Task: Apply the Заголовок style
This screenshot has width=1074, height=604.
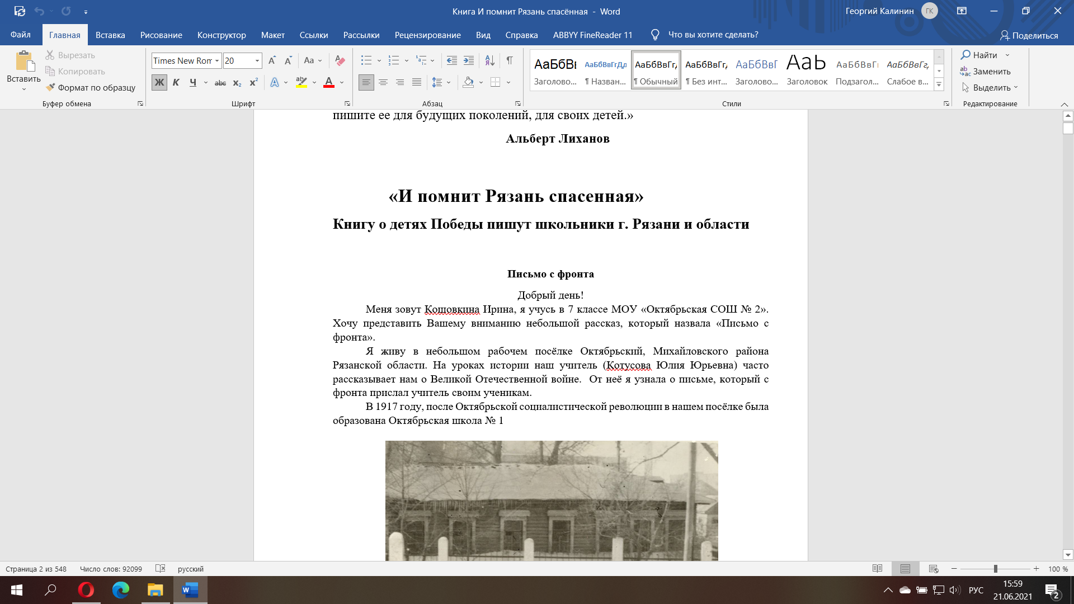Action: pos(807,70)
